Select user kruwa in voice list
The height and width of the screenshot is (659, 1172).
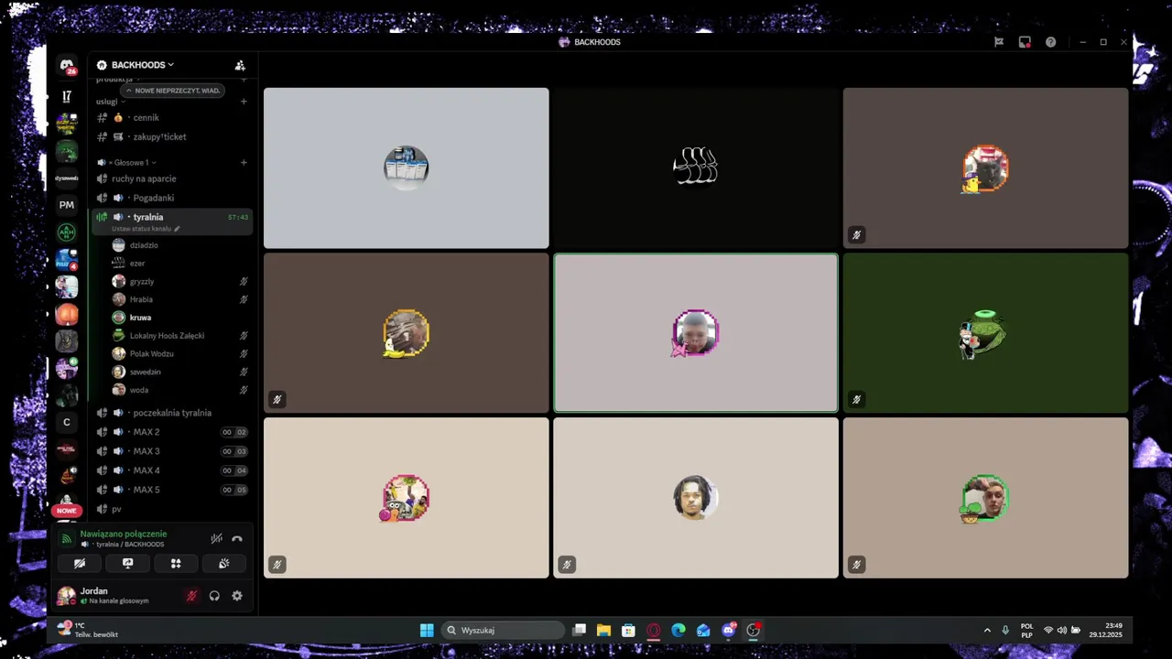[180, 318]
